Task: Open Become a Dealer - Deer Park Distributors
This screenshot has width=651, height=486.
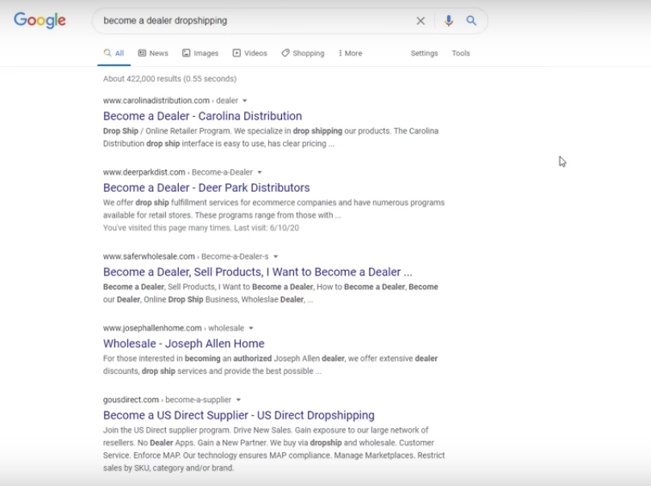Action: tap(206, 188)
